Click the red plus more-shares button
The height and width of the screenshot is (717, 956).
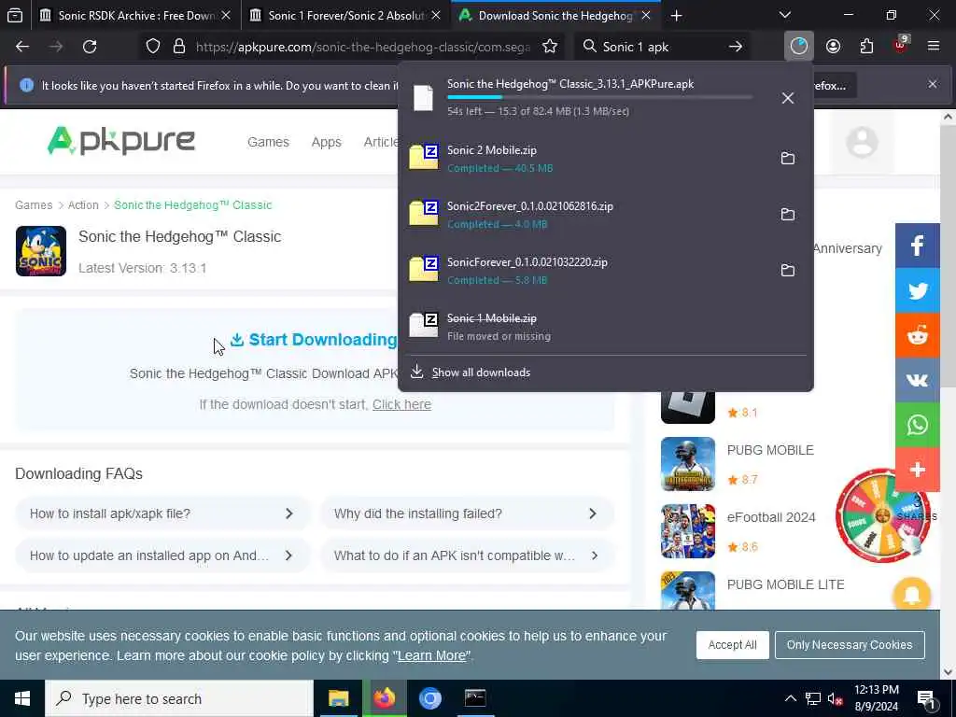point(918,470)
